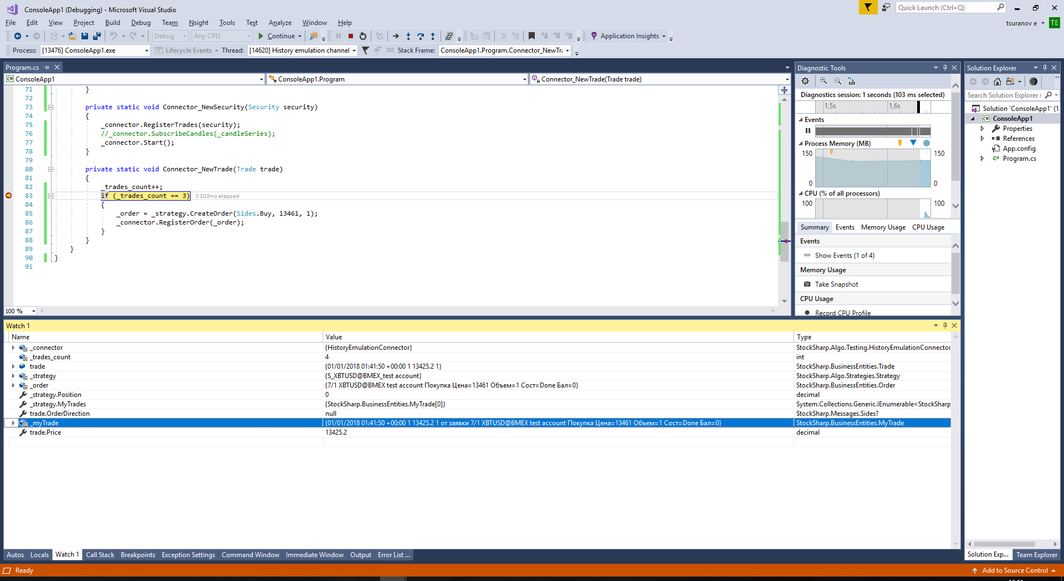Reset diagnostics view chart icon
Screen dimensions: 1064x581
pyautogui.click(x=852, y=81)
